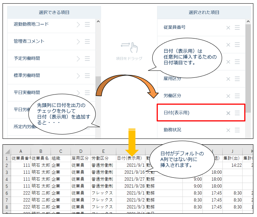Click the X icon next to 労働区分
This screenshot has height=217, width=257.
tap(228, 96)
